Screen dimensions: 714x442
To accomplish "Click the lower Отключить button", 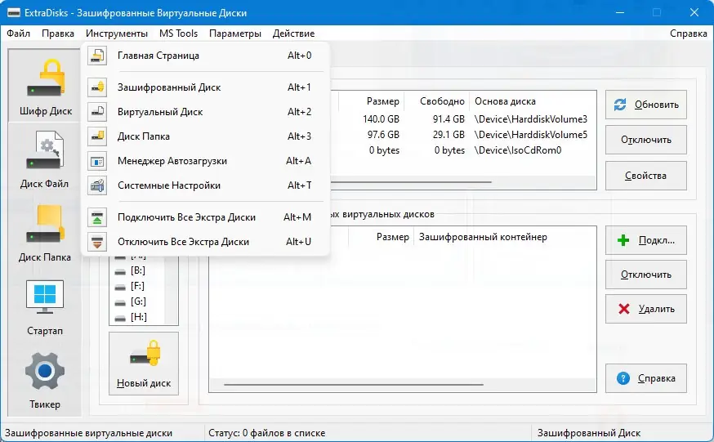I will (x=645, y=275).
